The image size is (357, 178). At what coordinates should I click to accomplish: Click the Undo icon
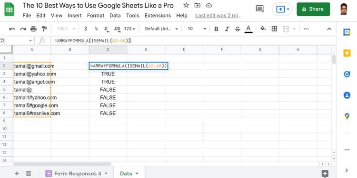tap(12, 29)
